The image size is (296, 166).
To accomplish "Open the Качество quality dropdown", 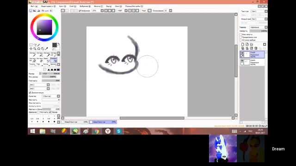I will pos(51,96).
